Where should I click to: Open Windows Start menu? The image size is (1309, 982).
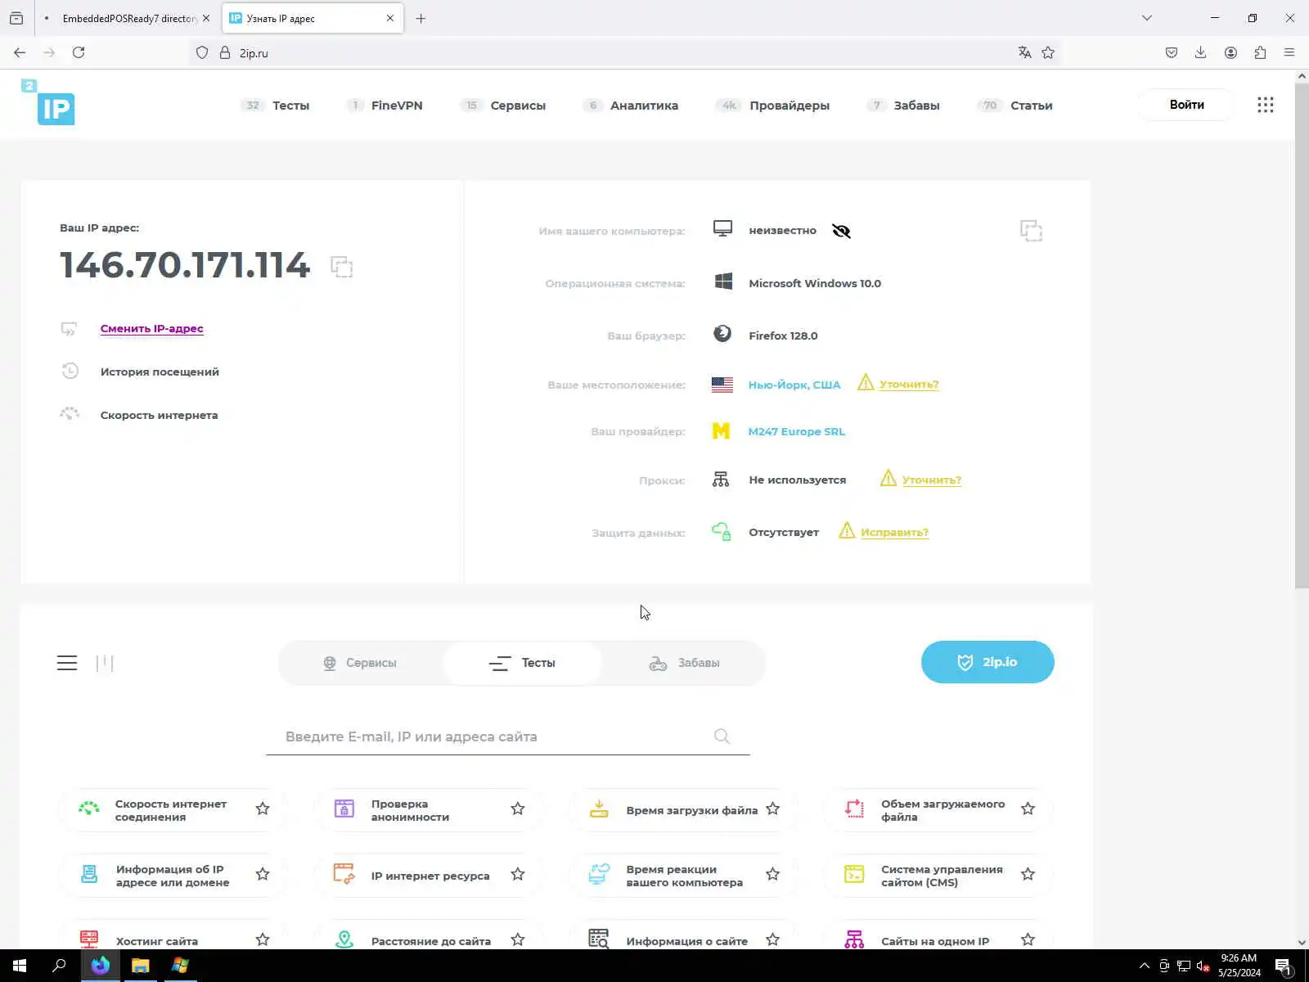(x=20, y=966)
